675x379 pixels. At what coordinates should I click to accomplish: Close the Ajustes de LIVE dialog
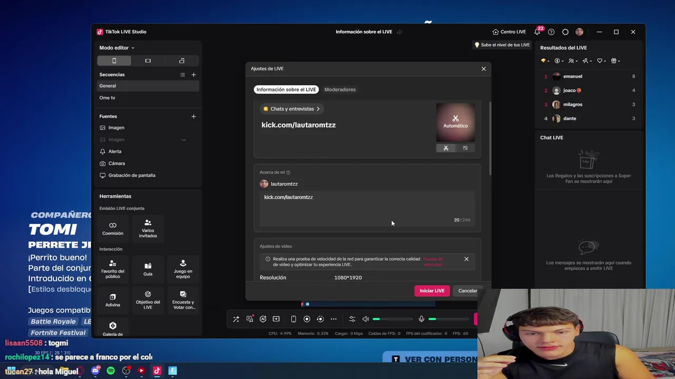pos(484,68)
